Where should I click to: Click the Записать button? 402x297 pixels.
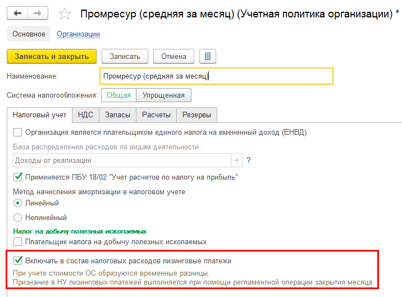(125, 56)
